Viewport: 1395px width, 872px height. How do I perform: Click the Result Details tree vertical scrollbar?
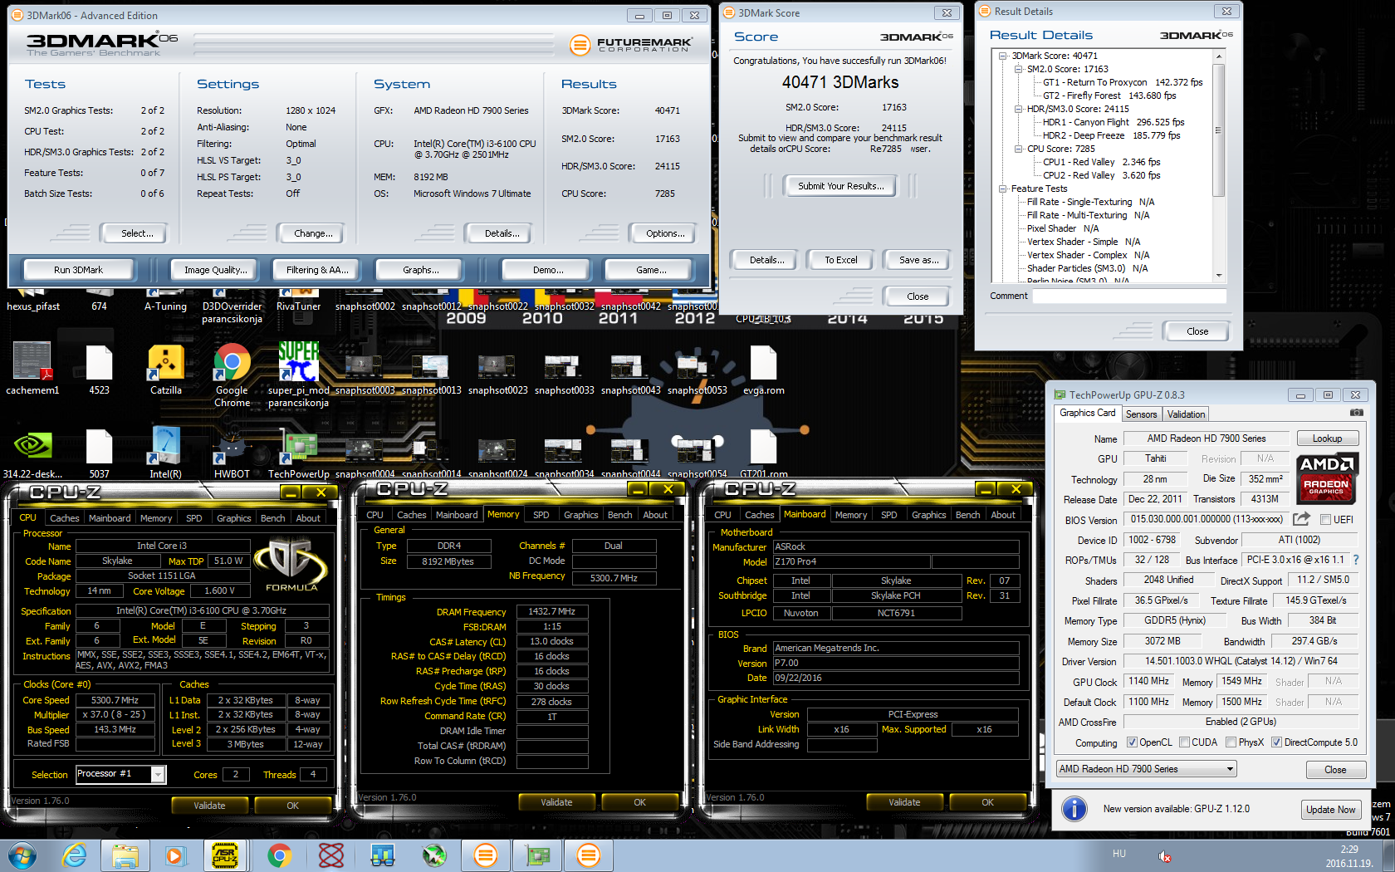click(1218, 129)
